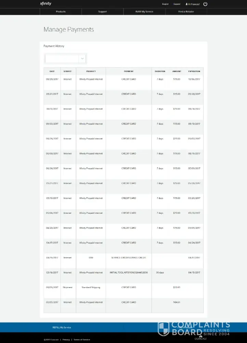Open Find a Retailer nav item
Viewport: 247px width, 343px height.
click(x=186, y=12)
